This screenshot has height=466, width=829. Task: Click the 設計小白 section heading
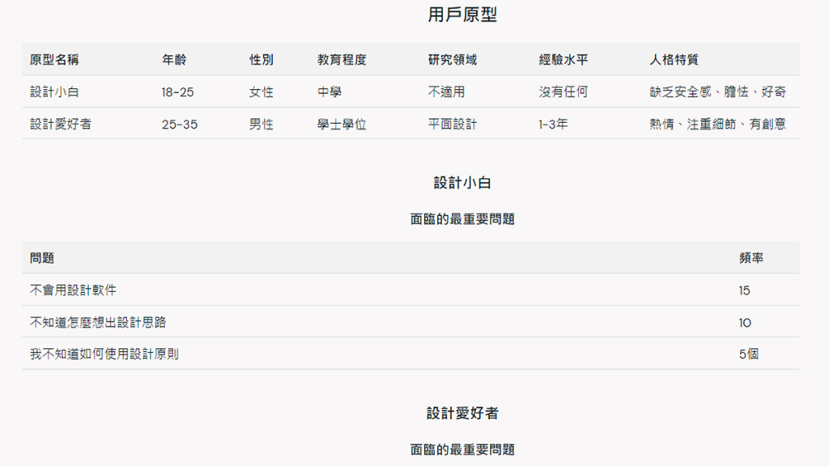coord(462,183)
